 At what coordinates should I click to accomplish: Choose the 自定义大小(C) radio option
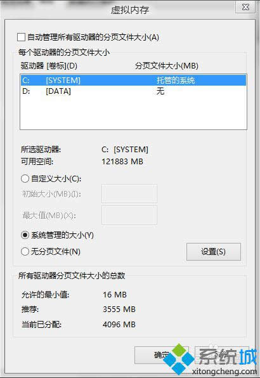coord(25,179)
